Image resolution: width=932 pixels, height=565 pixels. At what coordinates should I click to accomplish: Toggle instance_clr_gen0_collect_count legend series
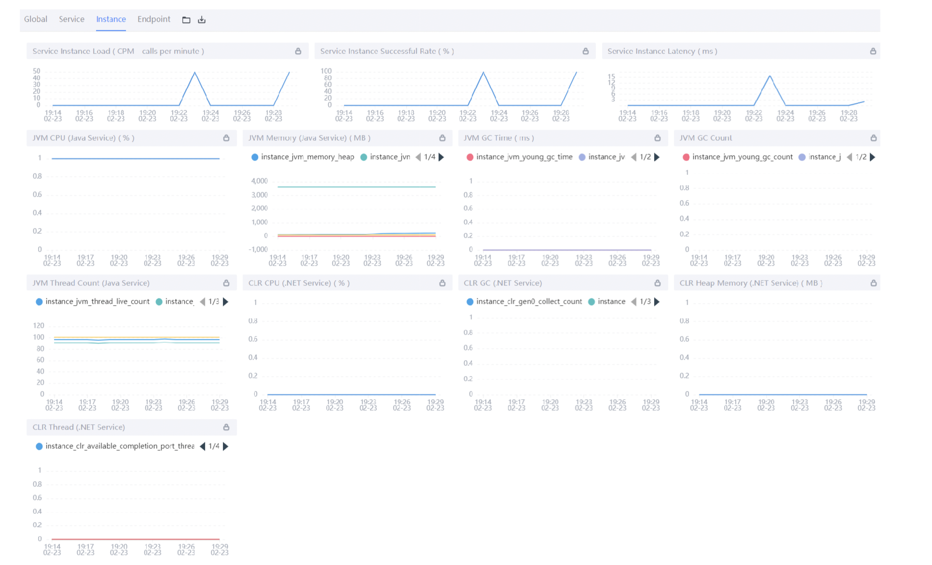(x=529, y=302)
